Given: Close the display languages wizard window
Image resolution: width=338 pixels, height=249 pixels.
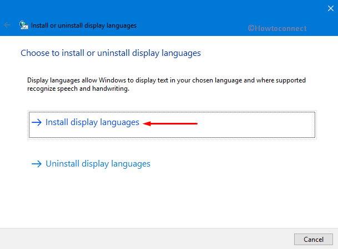Looking at the screenshot, I should coord(330,8).
